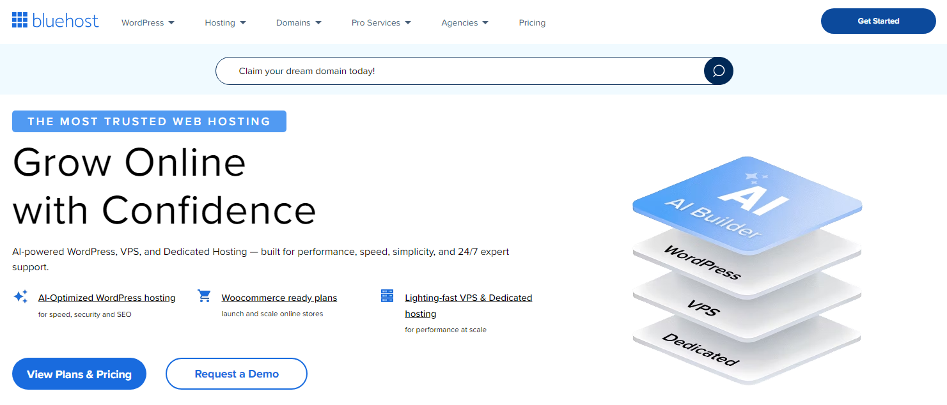
Task: Click the VPS server rack icon
Action: coord(387,296)
